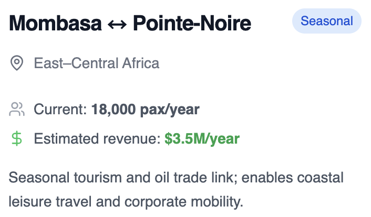Click the green dollar sign icon

(17, 139)
